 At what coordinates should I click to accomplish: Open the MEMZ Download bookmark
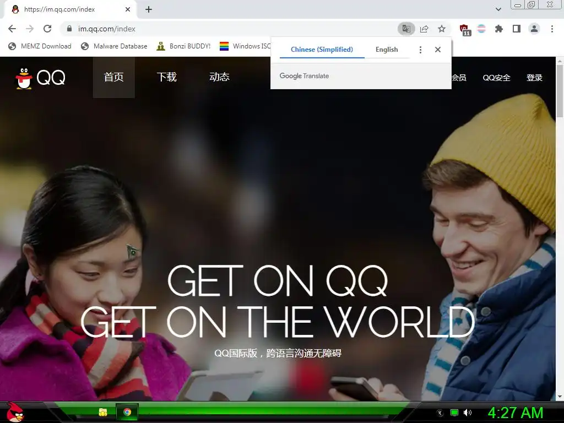40,46
